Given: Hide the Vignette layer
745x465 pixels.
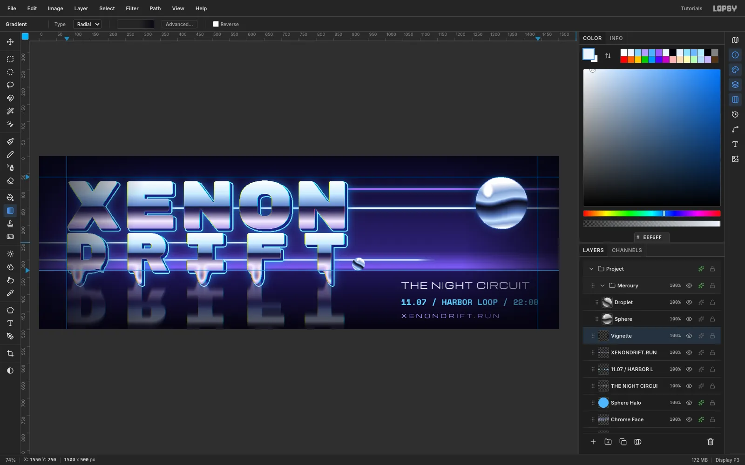Looking at the screenshot, I should coord(689,336).
